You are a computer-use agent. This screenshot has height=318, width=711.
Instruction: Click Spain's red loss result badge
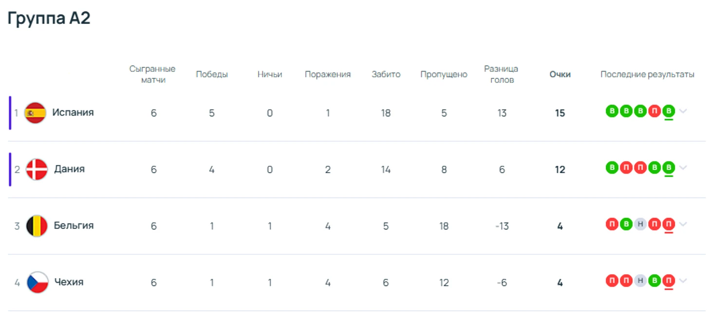point(655,111)
